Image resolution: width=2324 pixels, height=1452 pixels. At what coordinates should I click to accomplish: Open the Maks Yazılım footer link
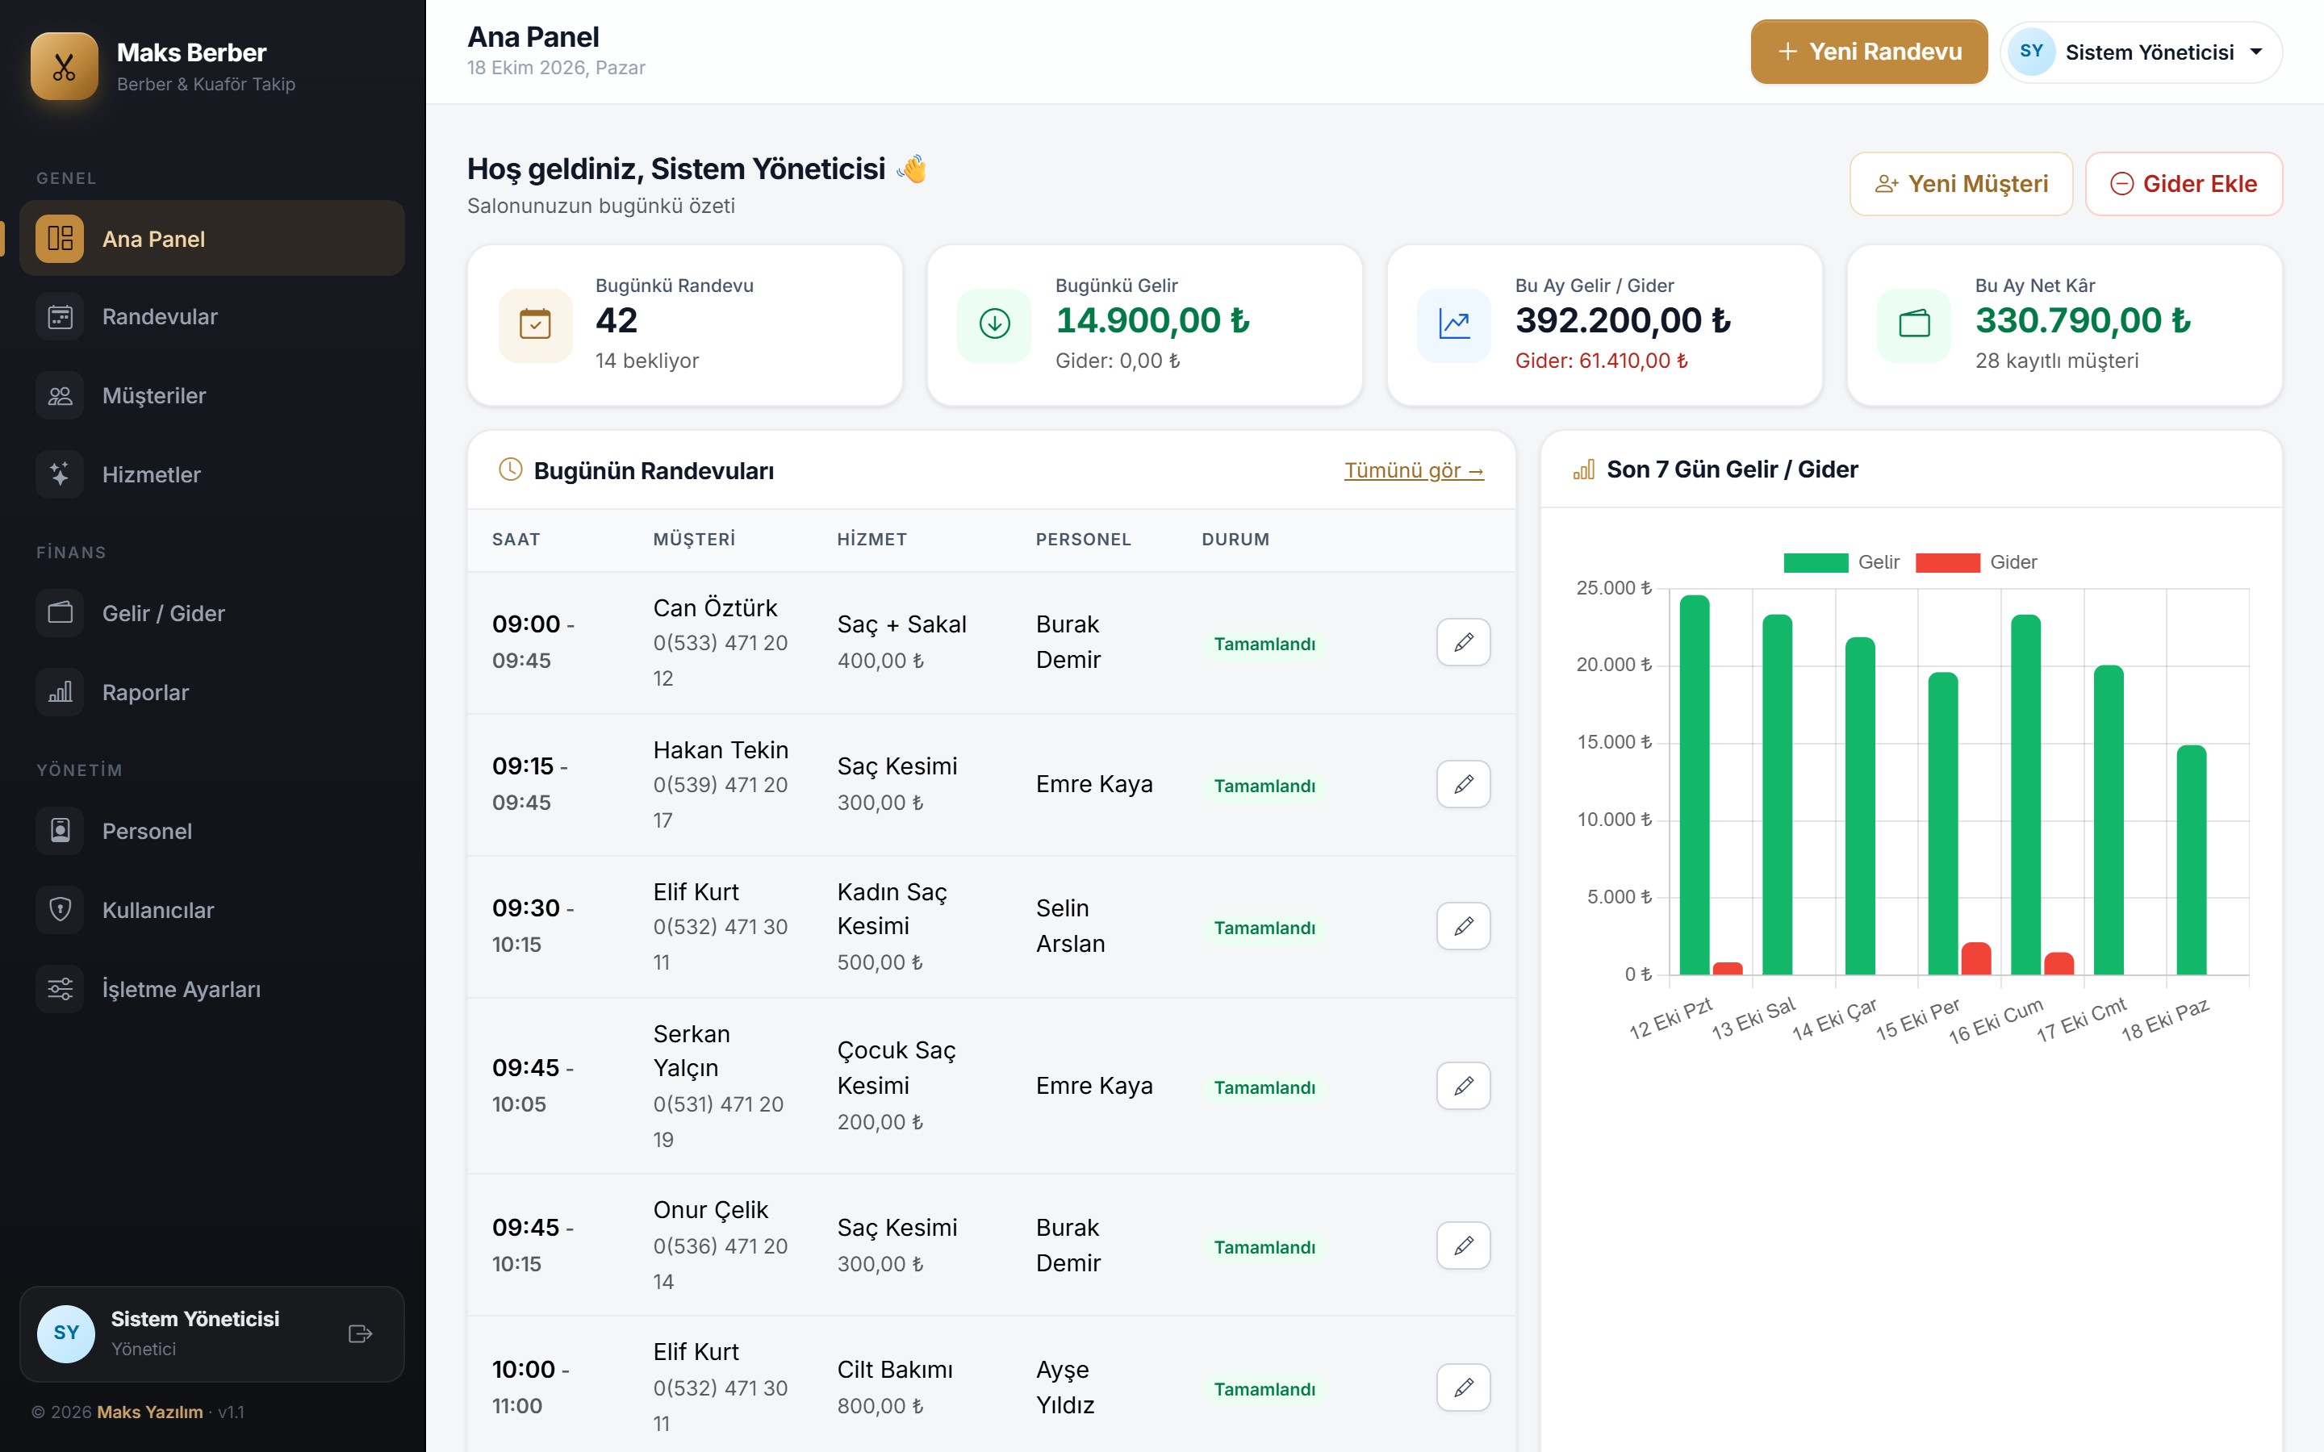[x=150, y=1412]
